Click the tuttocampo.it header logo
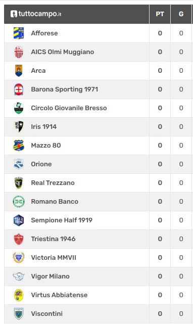Viewport: 193px width, 326px height. pos(36,14)
